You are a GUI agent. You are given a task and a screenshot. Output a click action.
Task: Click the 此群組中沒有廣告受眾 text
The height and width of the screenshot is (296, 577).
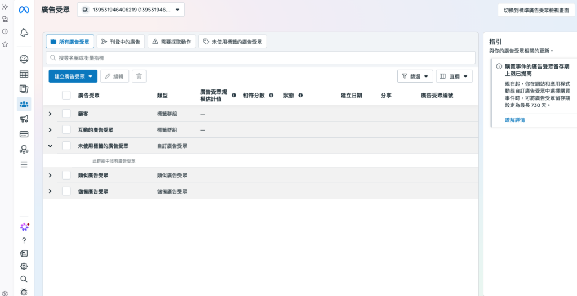114,161
